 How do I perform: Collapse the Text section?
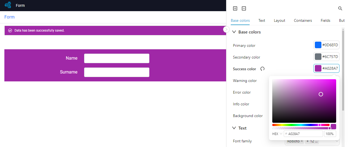click(234, 128)
